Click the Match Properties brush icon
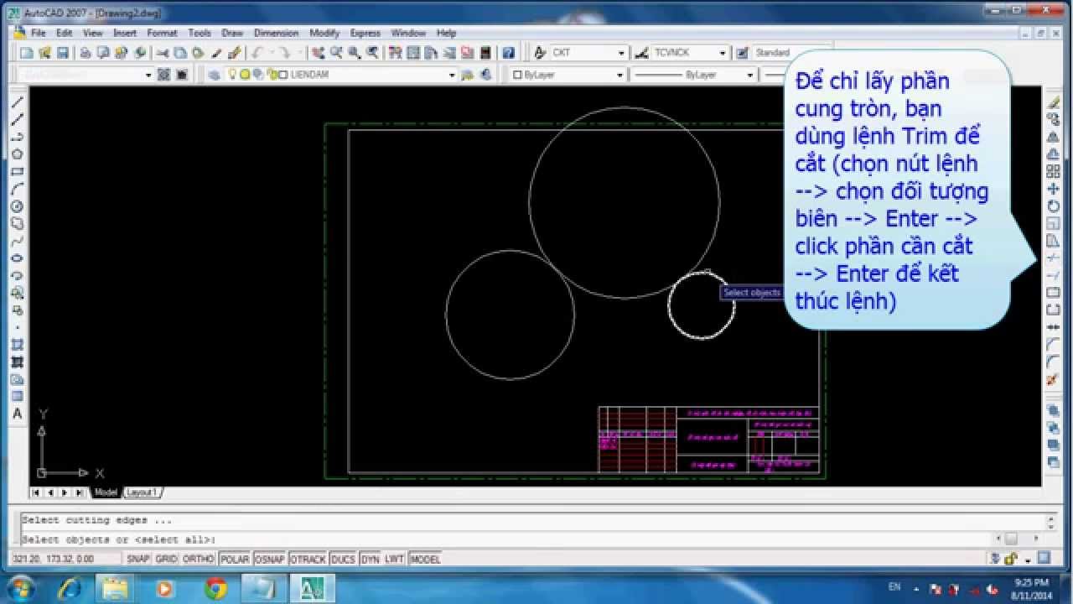 (x=235, y=53)
